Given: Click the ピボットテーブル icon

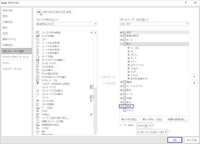Looking at the screenshot, I should tap(38, 80).
